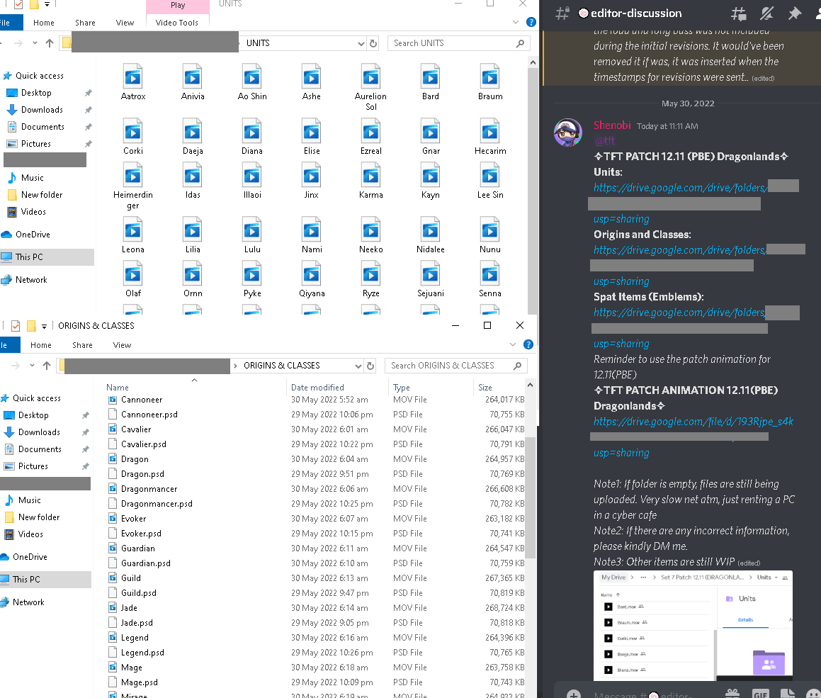
Task: Select the Aatrox video file in UNITS
Action: (x=133, y=82)
